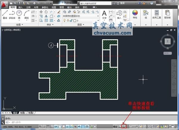The width and height of the screenshot is (179, 130).
Task: Select the 圆弧 (Arc) tool
Action: (26, 14)
